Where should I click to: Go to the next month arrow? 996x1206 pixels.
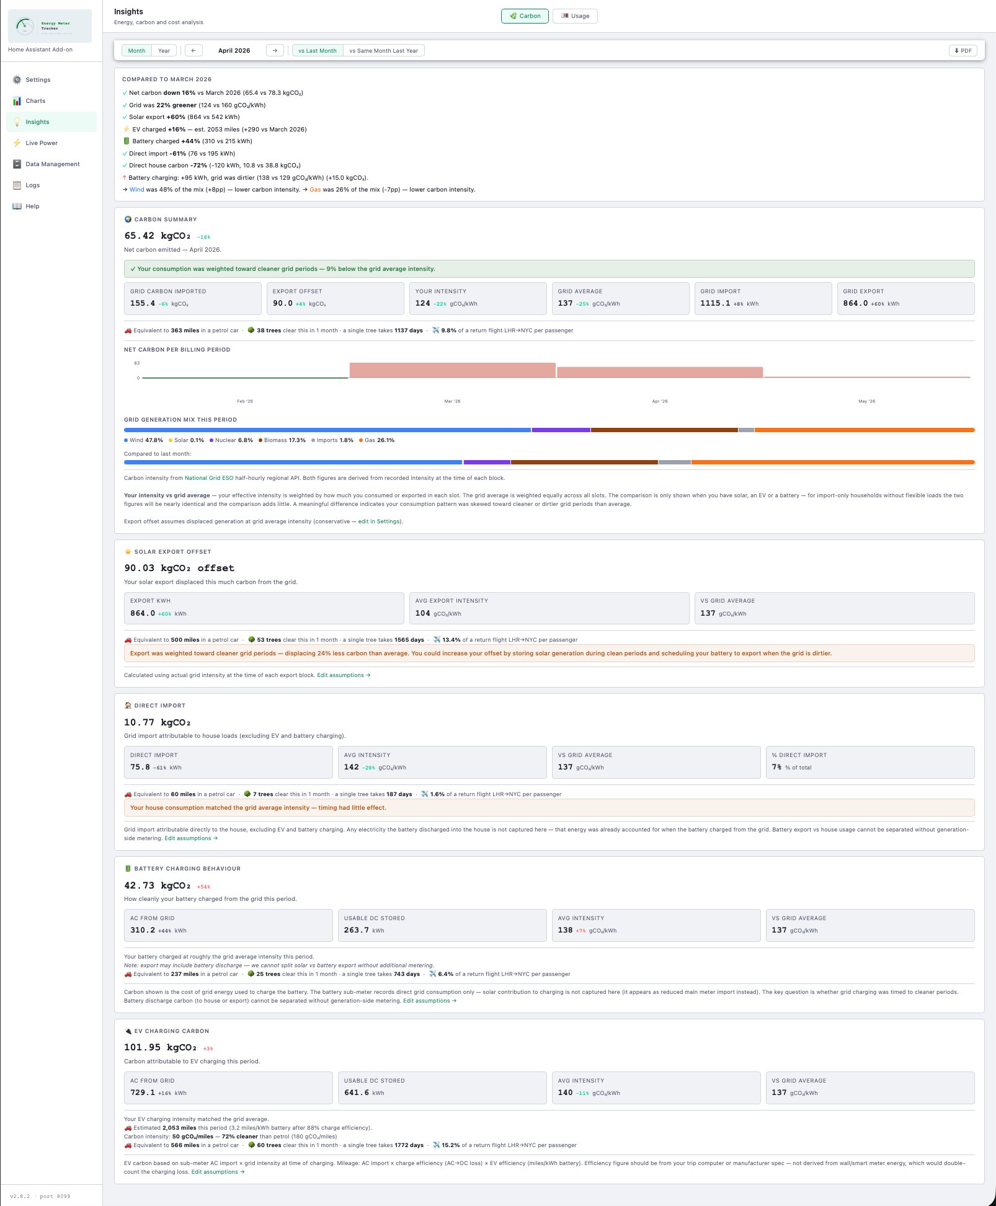click(x=275, y=51)
